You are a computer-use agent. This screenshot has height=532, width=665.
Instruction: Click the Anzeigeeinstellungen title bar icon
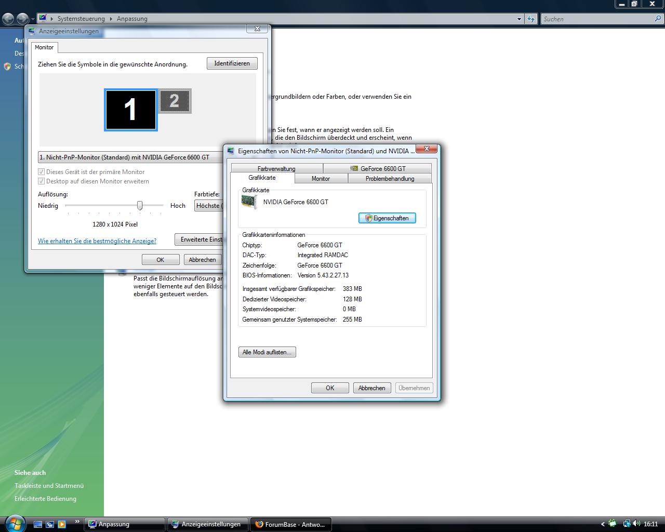click(x=32, y=31)
